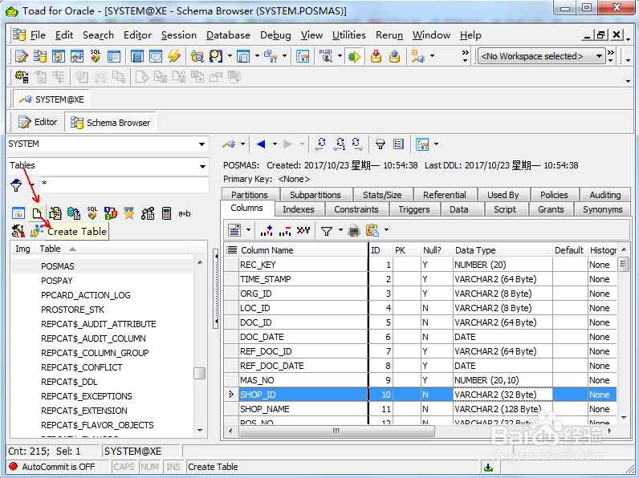Sort by Column Name header

pyautogui.click(x=303, y=250)
